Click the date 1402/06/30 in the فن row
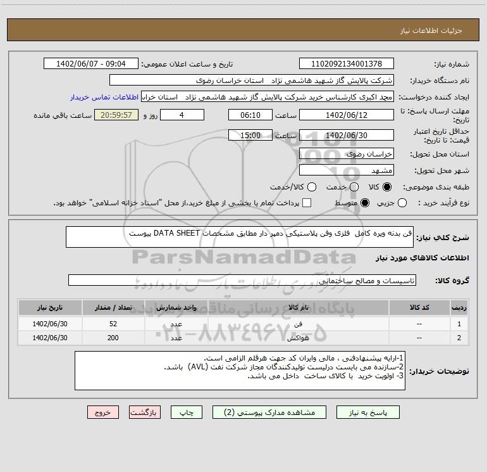Viewport: 487px width, 472px height. click(x=50, y=324)
